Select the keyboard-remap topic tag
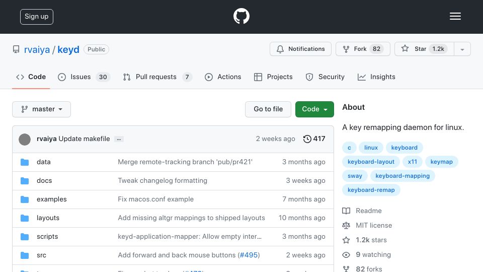This screenshot has width=483, height=272. pyautogui.click(x=371, y=190)
